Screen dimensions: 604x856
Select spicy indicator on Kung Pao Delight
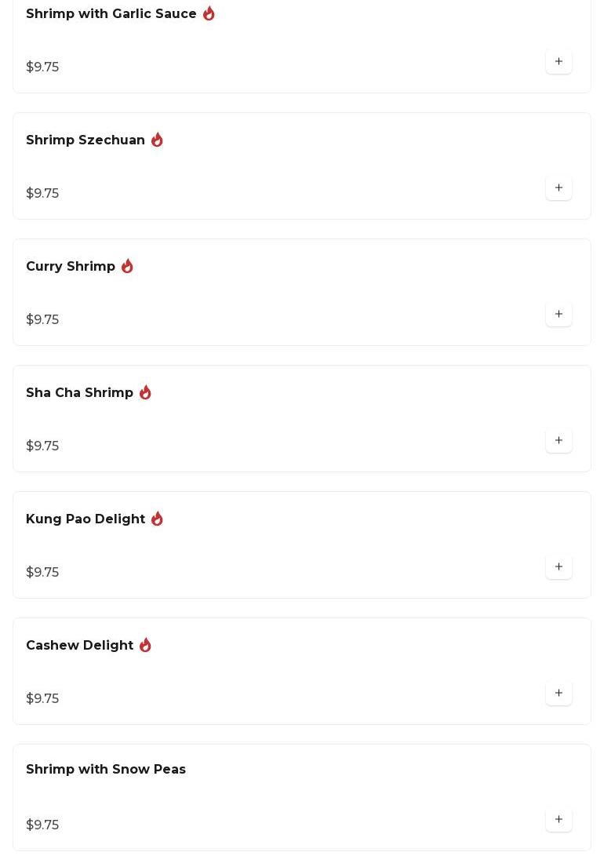coord(157,519)
